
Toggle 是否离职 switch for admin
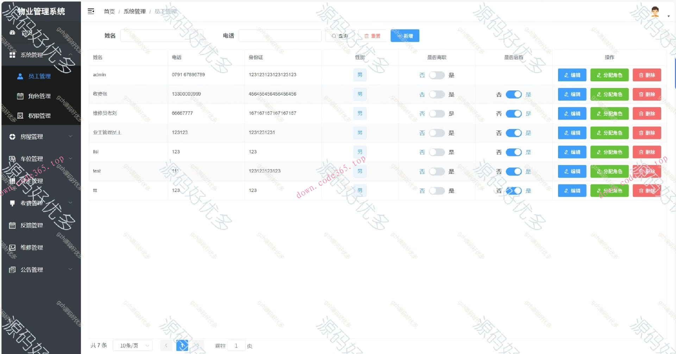tap(437, 75)
